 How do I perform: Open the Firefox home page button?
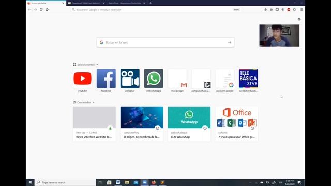pos(47,10)
